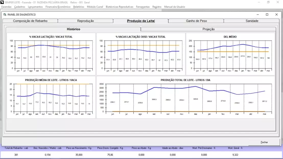283x159 pixels.
Task: Click the Semper Leite application icon
Action: tap(2, 2)
